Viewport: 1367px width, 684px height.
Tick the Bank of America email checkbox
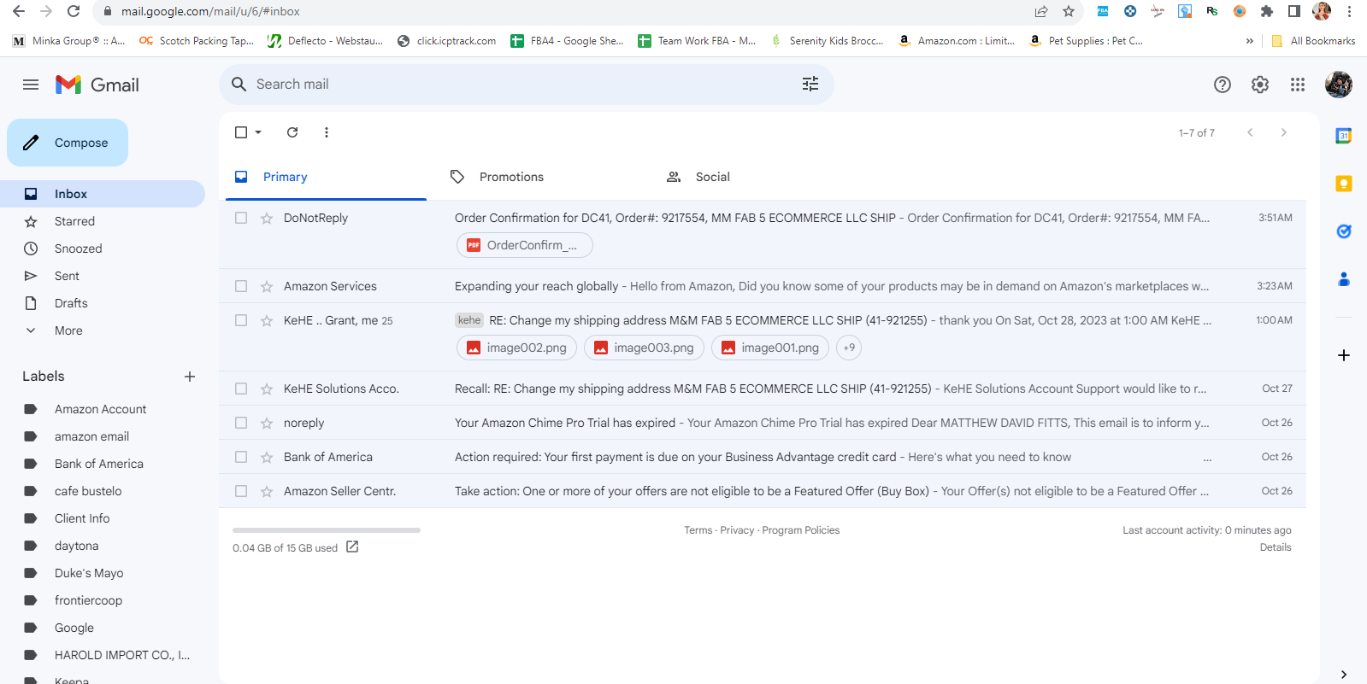tap(241, 457)
